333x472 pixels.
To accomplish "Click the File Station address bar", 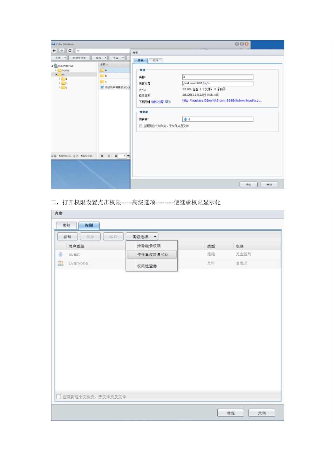I will tap(103, 51).
